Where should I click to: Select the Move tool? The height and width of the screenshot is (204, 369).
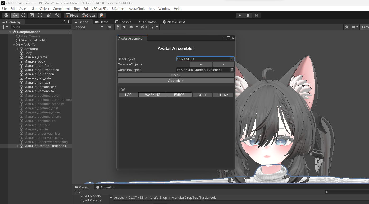click(15, 15)
